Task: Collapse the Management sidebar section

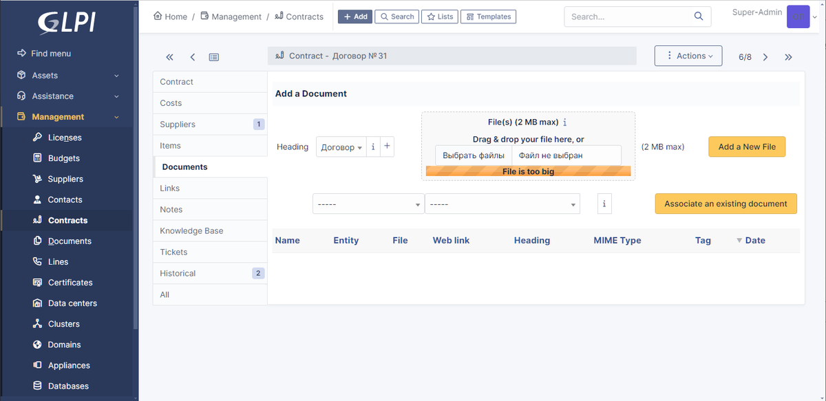Action: [67, 117]
